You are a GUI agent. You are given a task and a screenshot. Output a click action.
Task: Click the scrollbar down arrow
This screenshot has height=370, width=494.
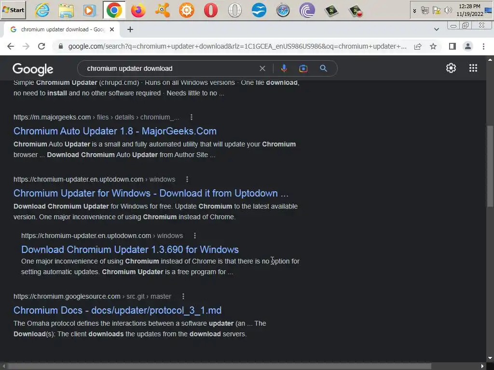[490, 358]
